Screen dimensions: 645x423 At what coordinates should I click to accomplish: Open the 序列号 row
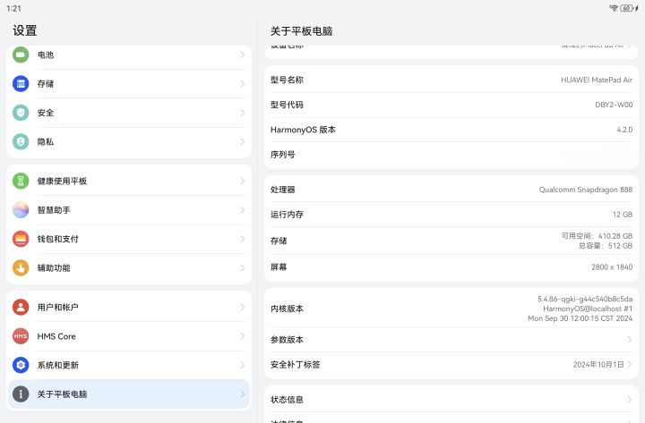[451, 155]
